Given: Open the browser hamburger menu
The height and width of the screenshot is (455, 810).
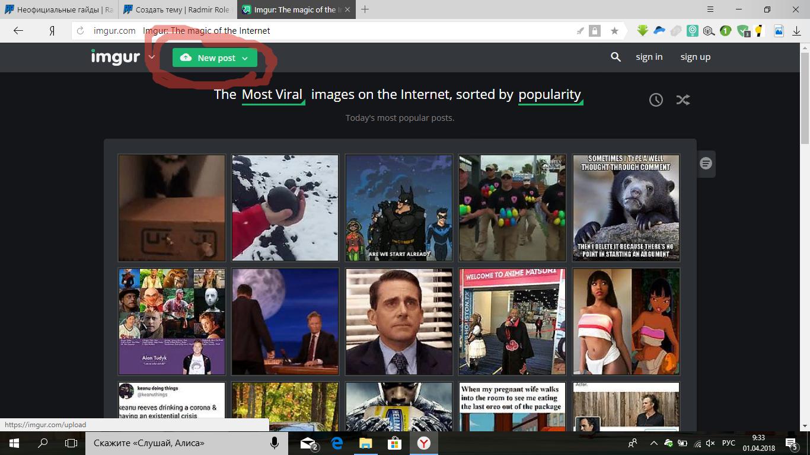Looking at the screenshot, I should point(712,9).
